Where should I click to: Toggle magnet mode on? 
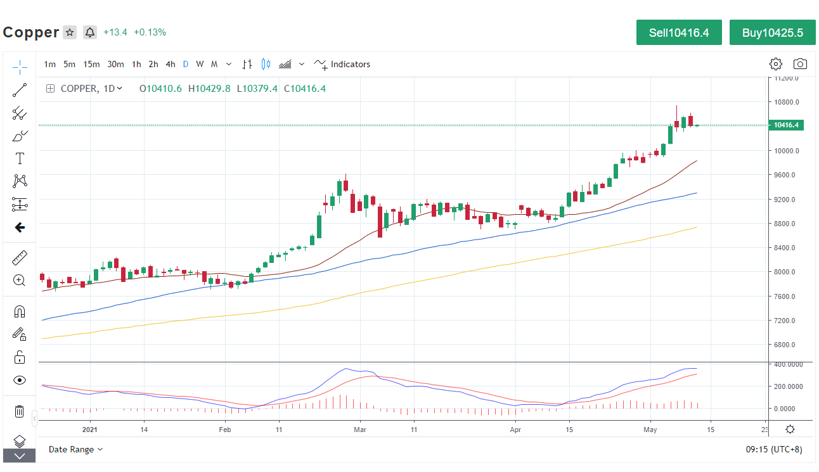click(x=20, y=311)
